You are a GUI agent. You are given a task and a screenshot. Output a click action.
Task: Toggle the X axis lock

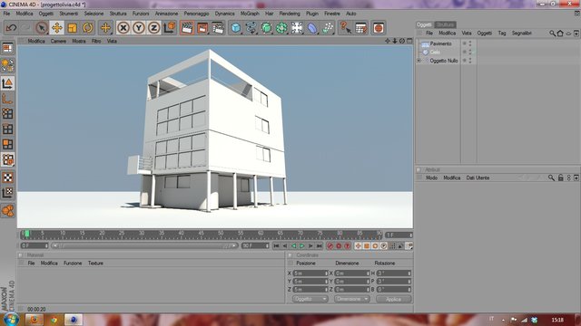(123, 28)
